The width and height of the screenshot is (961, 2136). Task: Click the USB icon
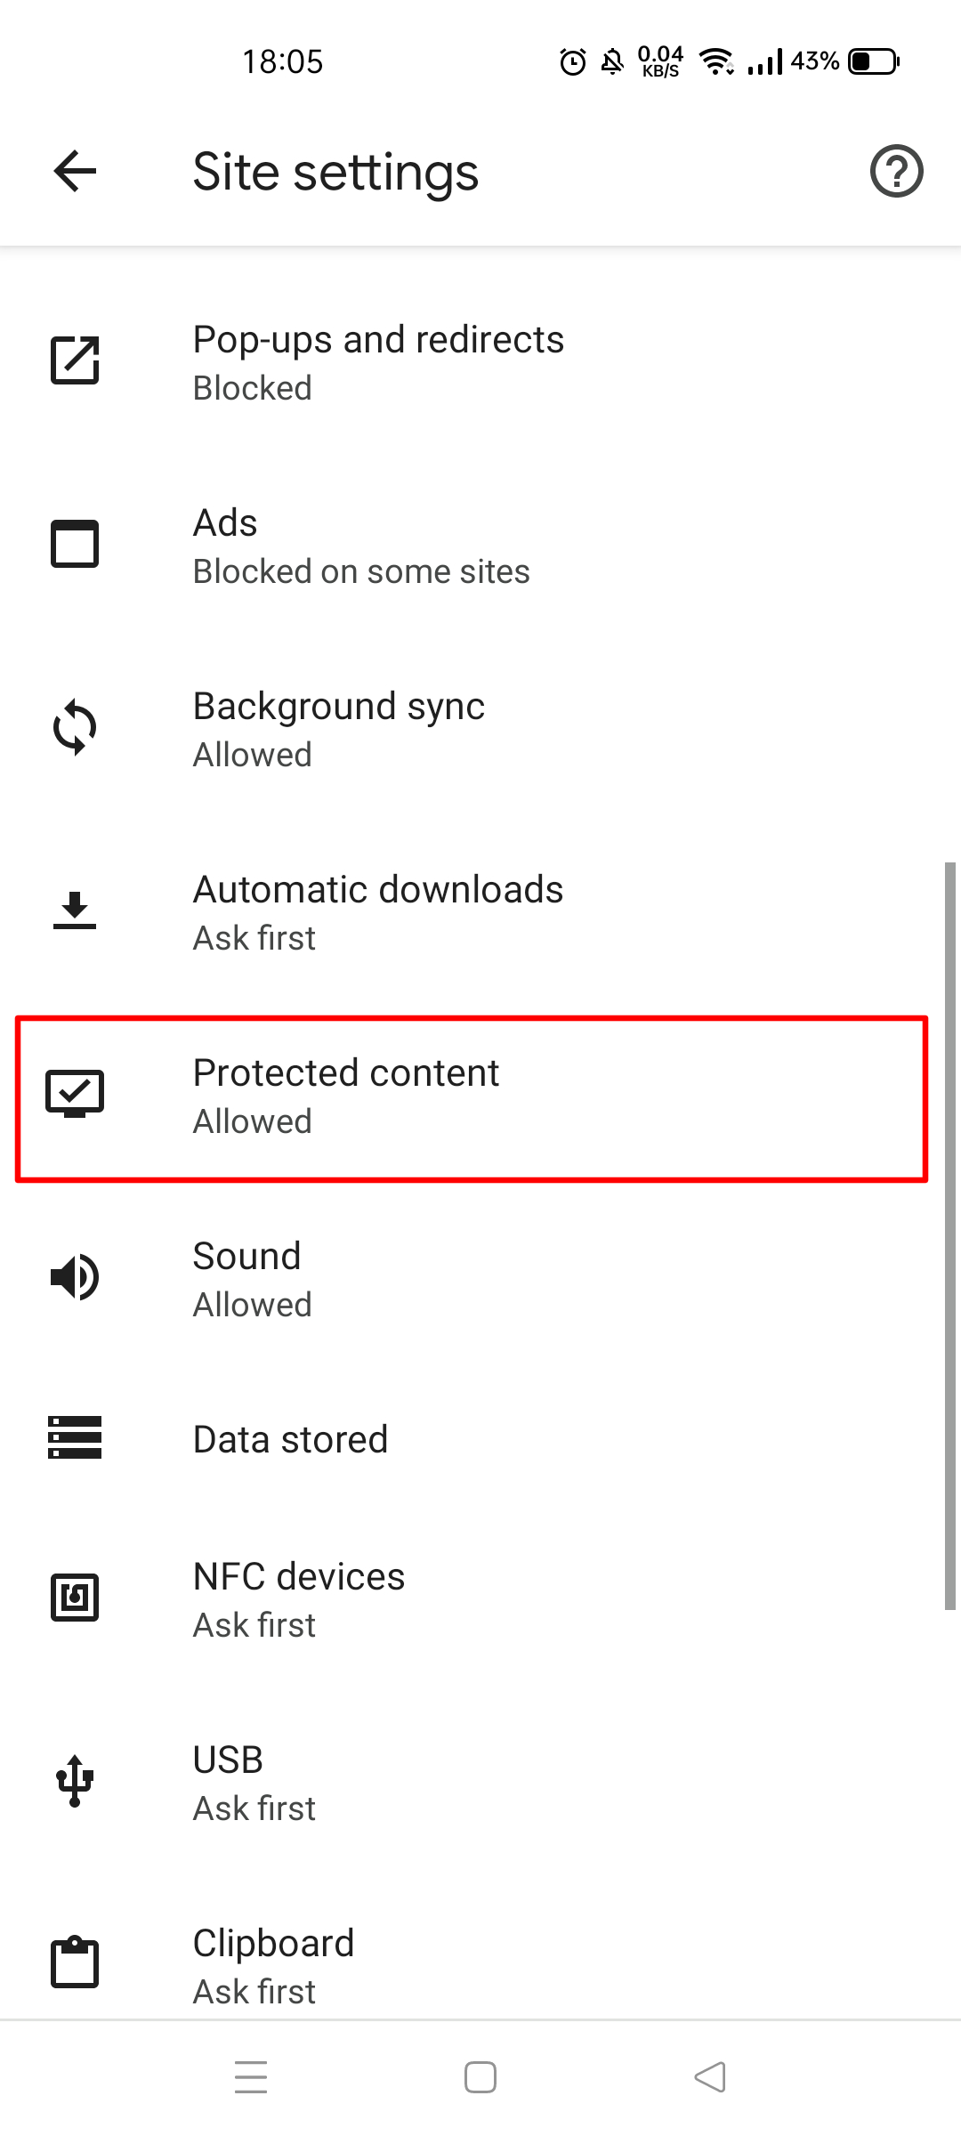click(x=75, y=1780)
